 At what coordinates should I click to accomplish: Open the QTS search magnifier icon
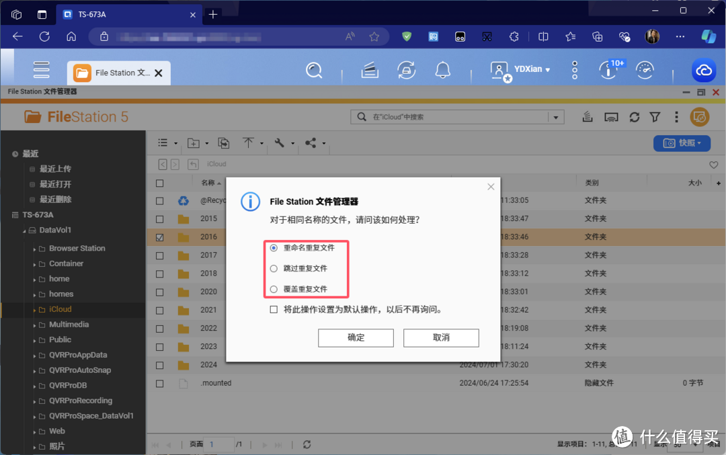pyautogui.click(x=314, y=70)
